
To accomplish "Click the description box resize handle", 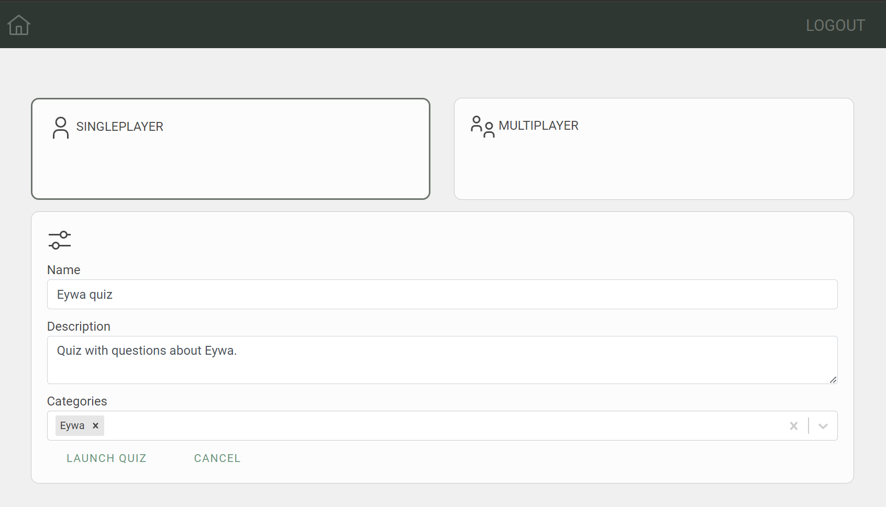I will (833, 379).
